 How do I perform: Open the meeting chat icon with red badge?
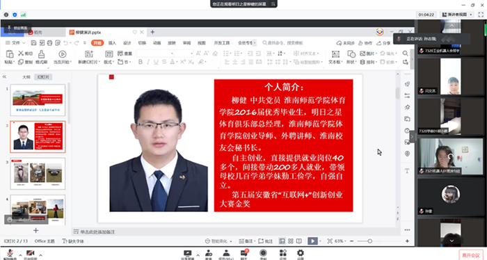point(243,253)
